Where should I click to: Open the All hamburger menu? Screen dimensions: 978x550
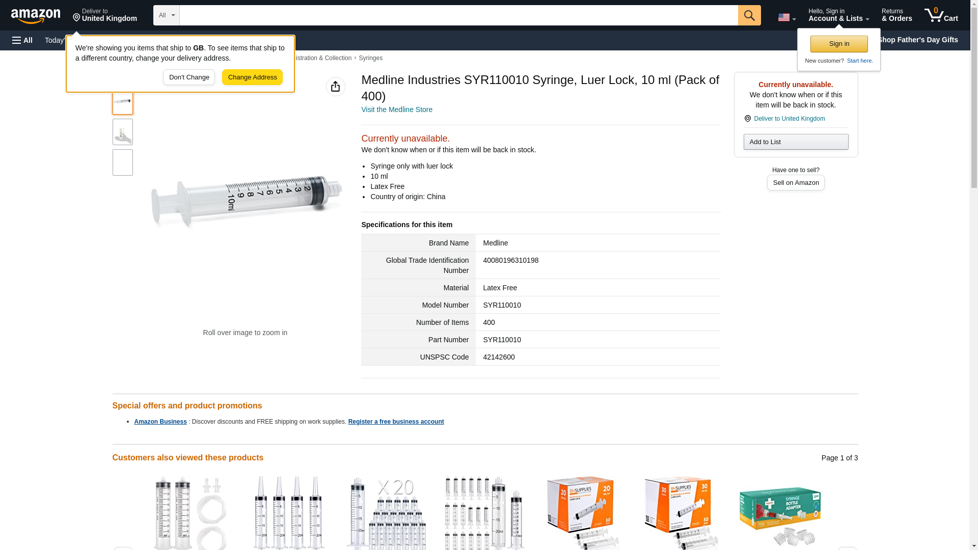coord(22,40)
